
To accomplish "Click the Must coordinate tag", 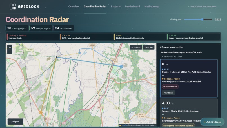I will (x=170, y=87).
